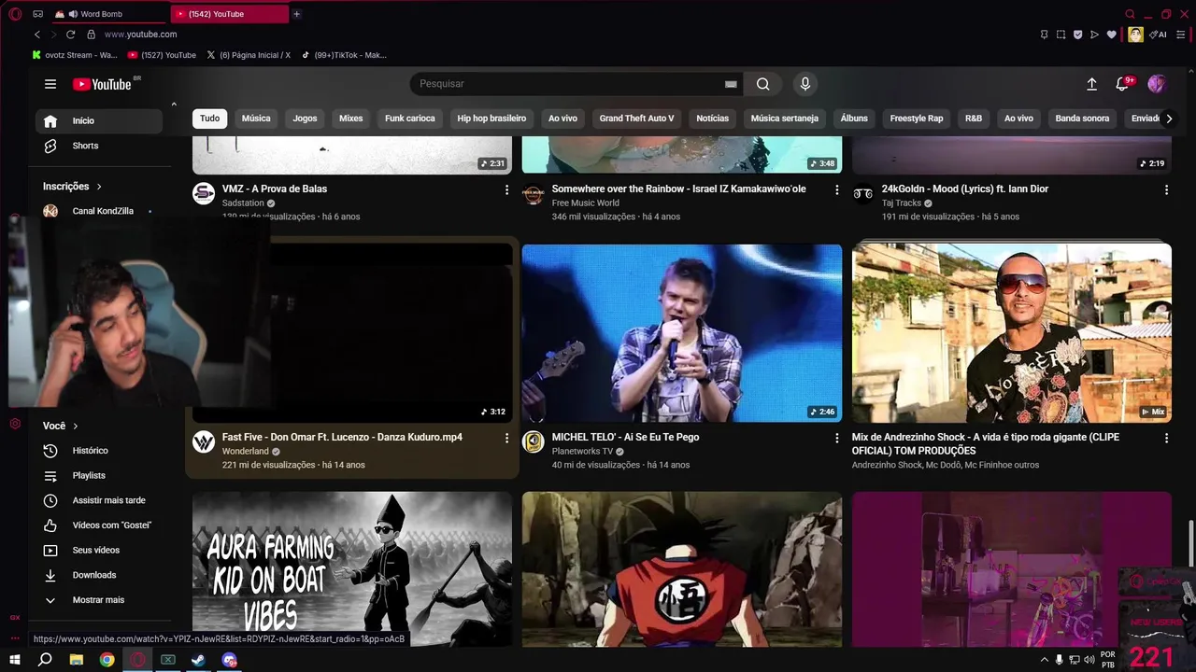
Task: Expand Mostrar mais in sidebar
Action: click(98, 600)
